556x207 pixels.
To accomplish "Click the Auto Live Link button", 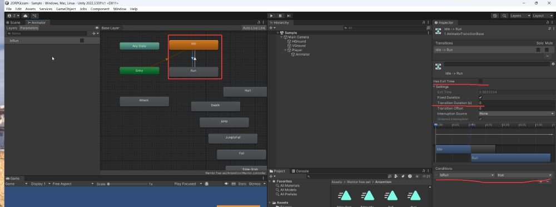I will pyautogui.click(x=254, y=28).
